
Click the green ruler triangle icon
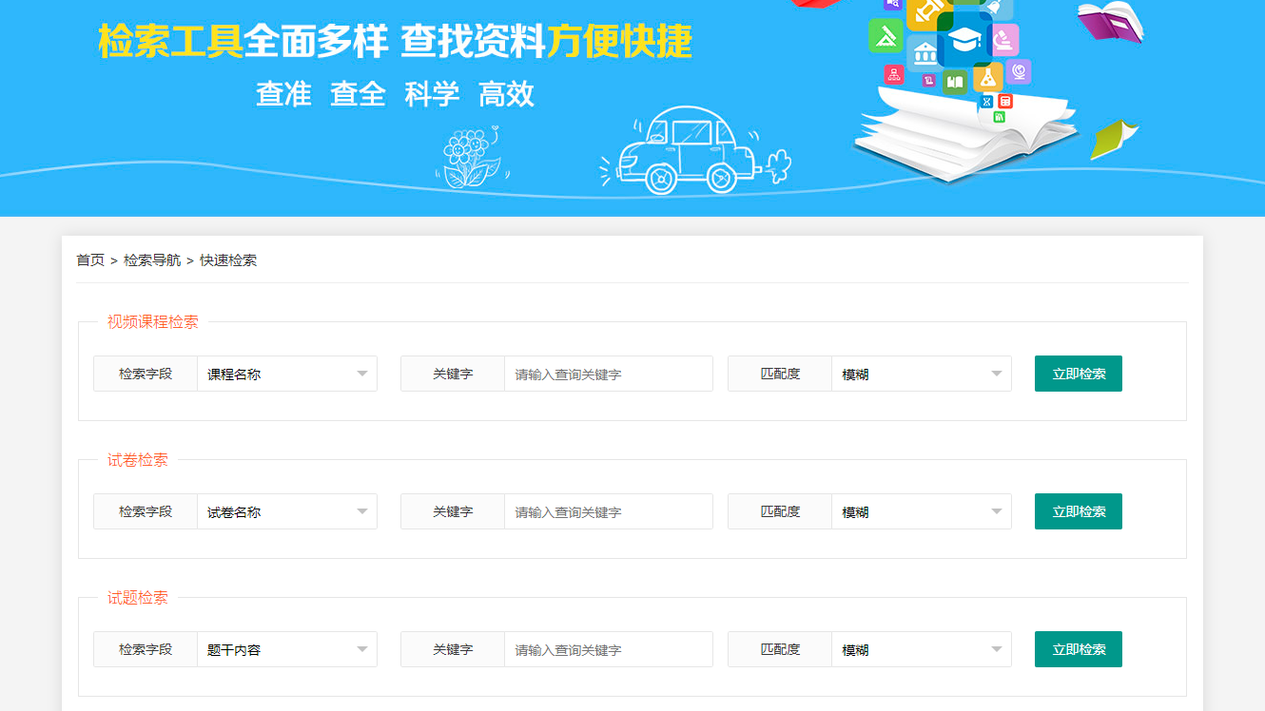point(885,36)
